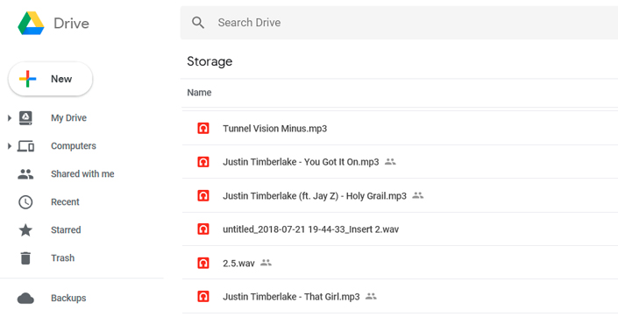Click shared icon next to 2.5.wav
The height and width of the screenshot is (317, 618).
click(266, 262)
